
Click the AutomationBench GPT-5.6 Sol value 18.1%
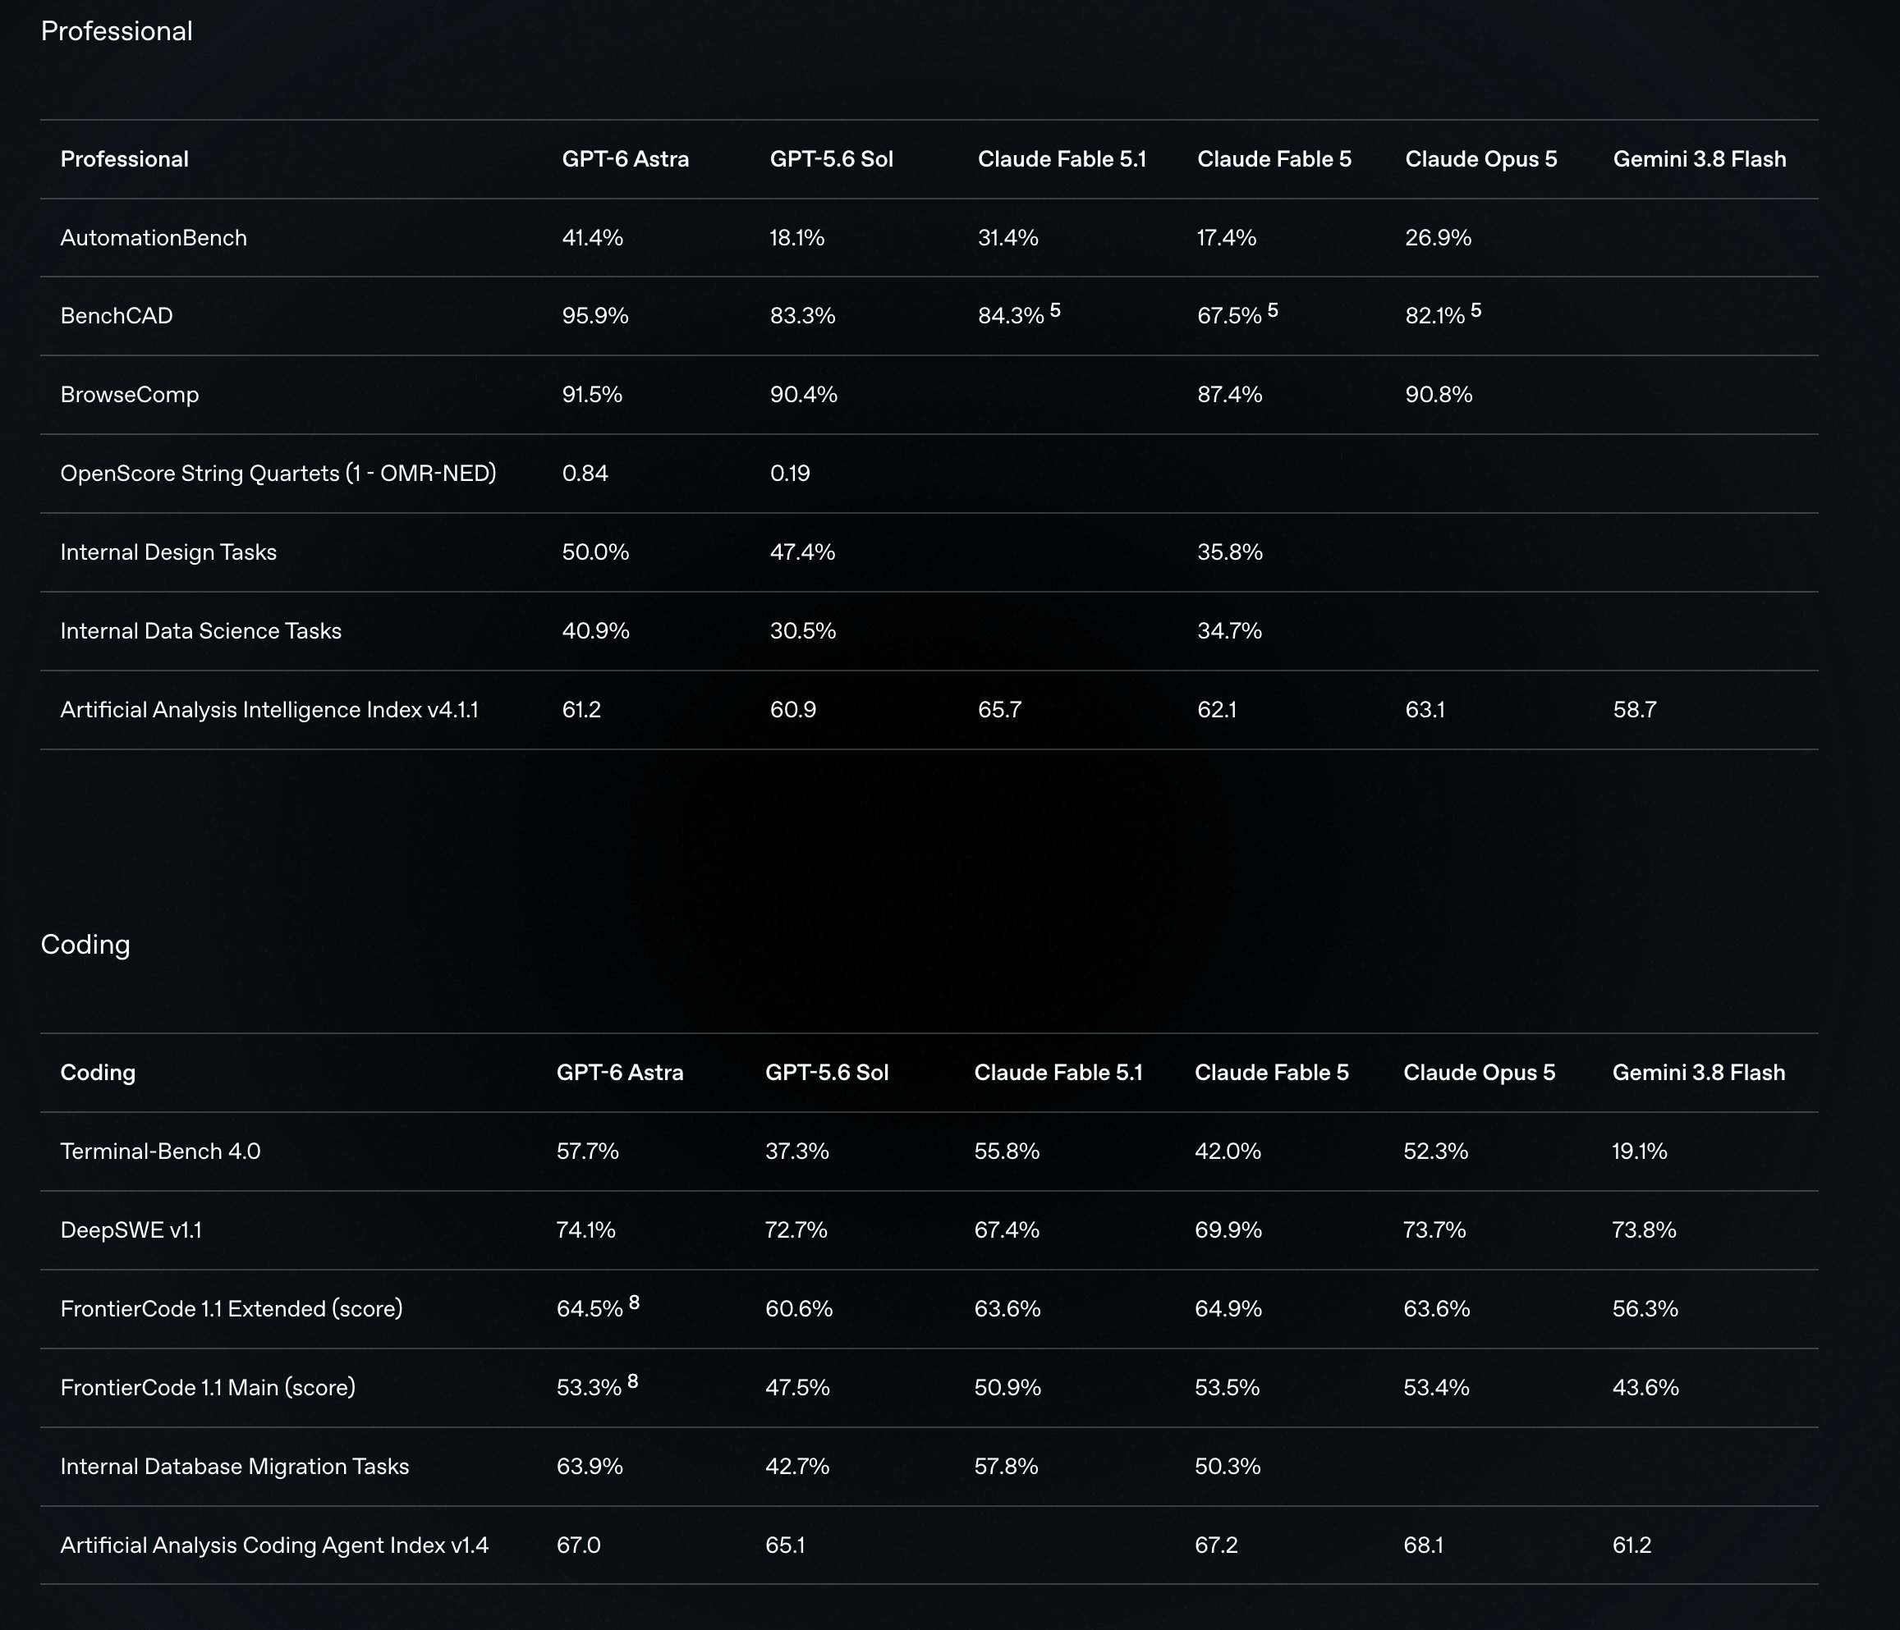(796, 237)
